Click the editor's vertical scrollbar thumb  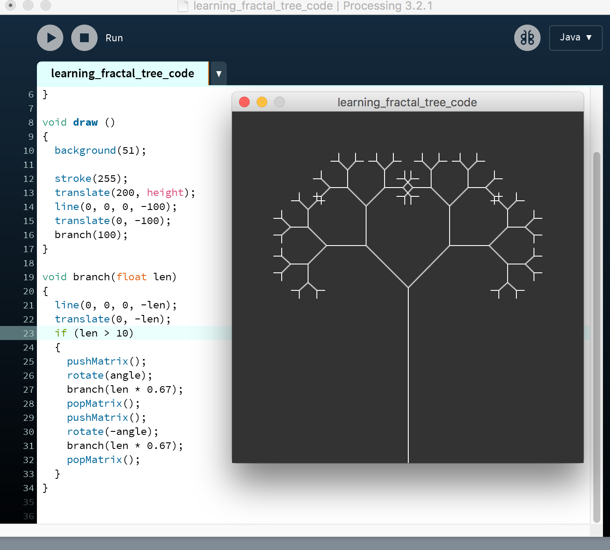pyautogui.click(x=596, y=337)
